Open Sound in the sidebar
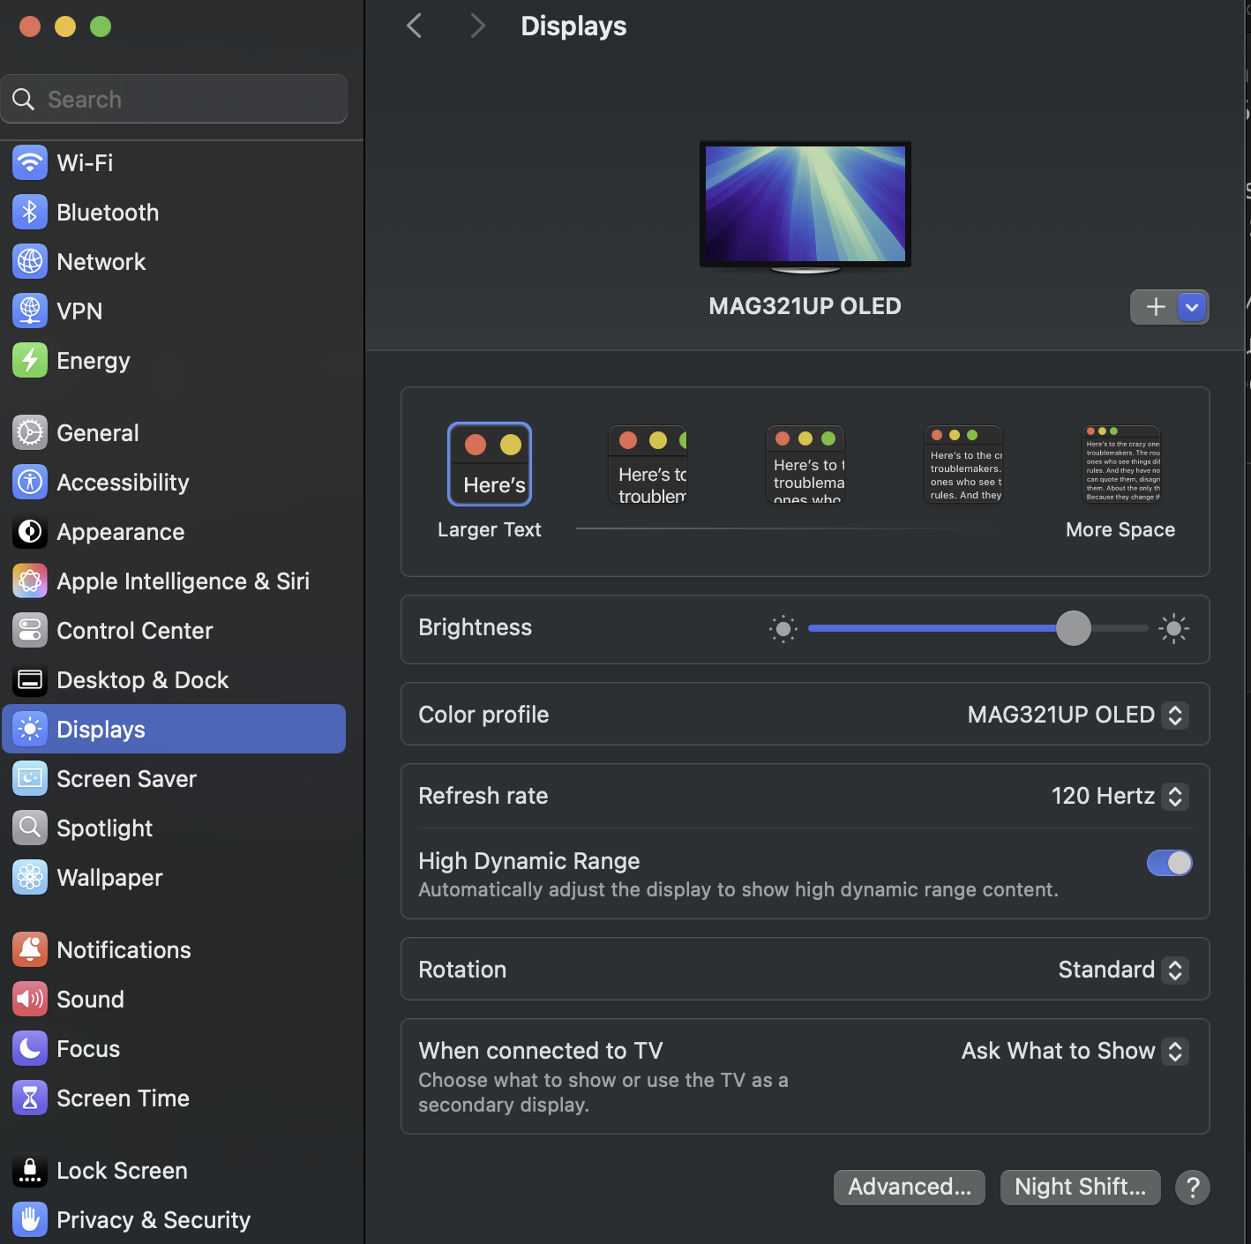This screenshot has width=1251, height=1244. click(x=174, y=999)
